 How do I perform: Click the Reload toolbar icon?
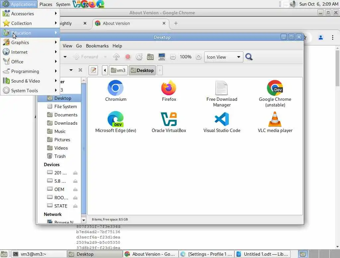pyautogui.click(x=139, y=57)
